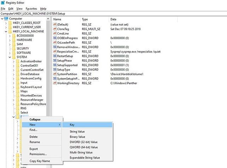
Task: Choose Collapse in the context menu
Action: [x=42, y=119]
